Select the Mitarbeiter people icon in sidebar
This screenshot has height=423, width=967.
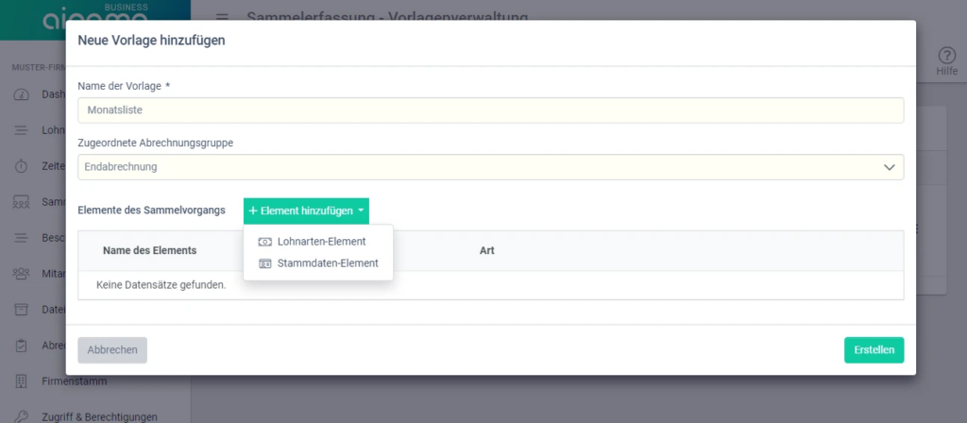(x=21, y=274)
